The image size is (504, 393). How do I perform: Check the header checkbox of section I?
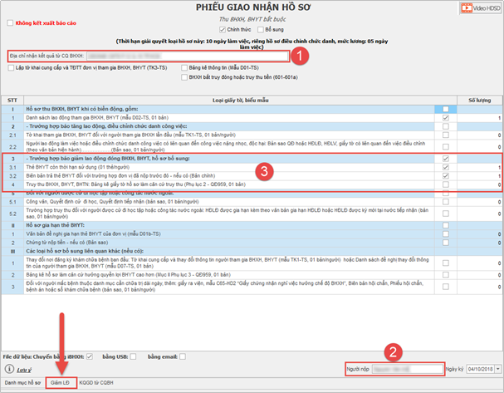[x=446, y=109]
